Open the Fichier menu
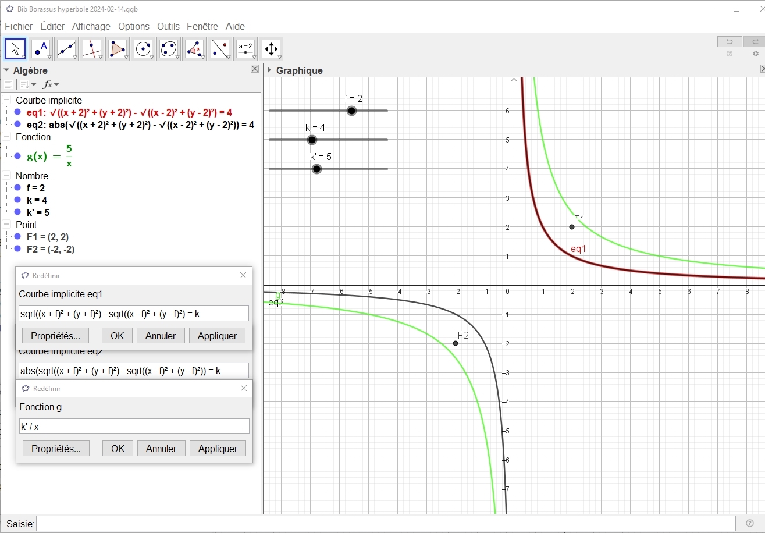Screen dimensions: 765x533 tap(19, 26)
